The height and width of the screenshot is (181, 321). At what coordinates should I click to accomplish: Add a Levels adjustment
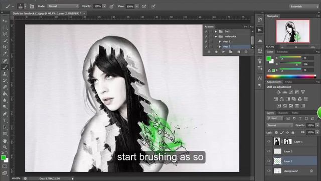pyautogui.click(x=285, y=92)
